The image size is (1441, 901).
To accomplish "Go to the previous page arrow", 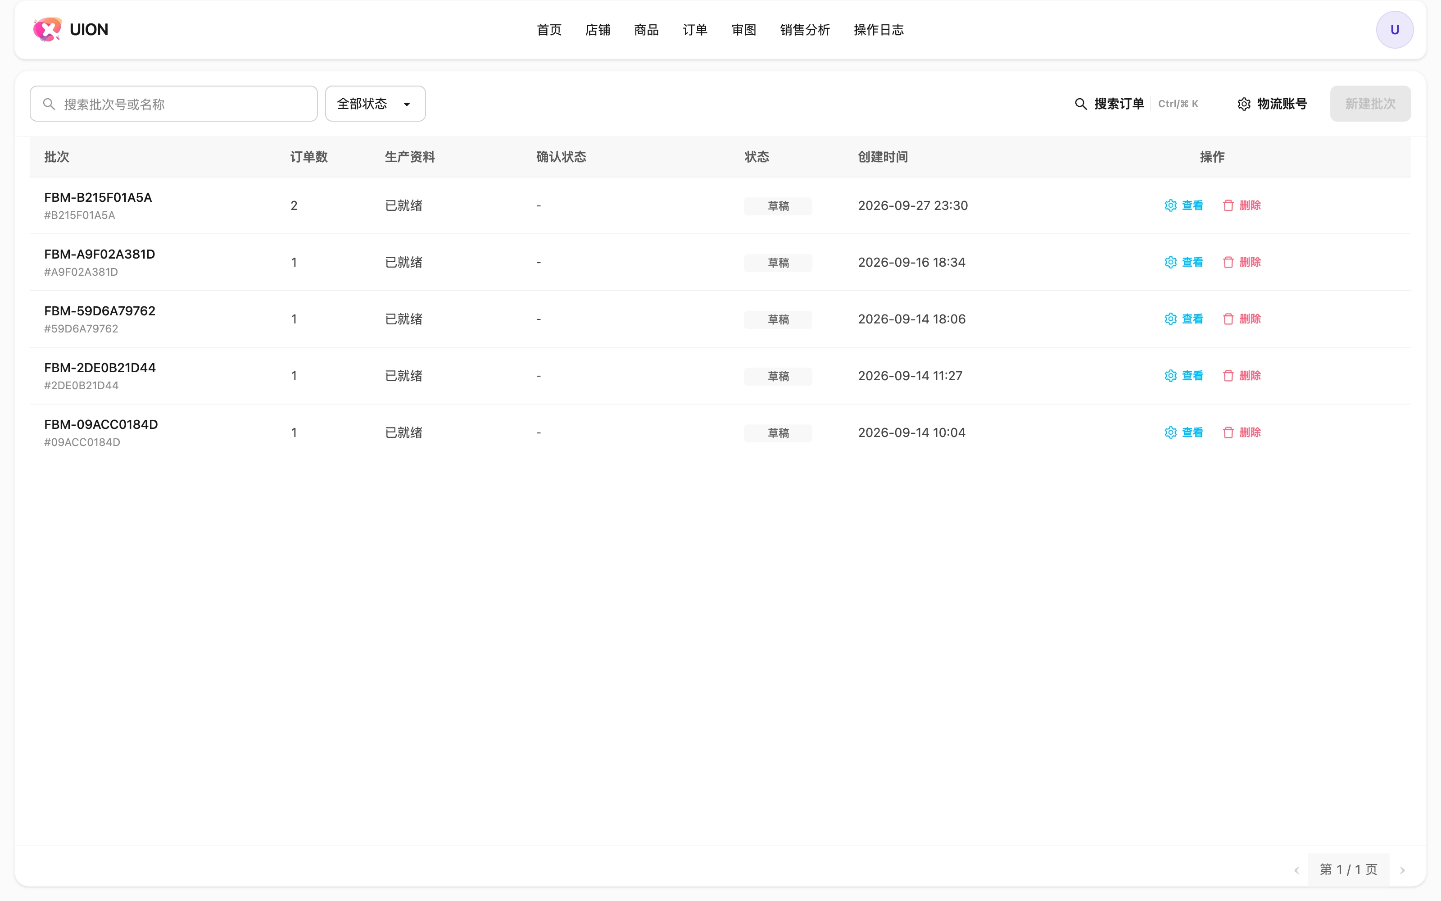I will [x=1296, y=870].
